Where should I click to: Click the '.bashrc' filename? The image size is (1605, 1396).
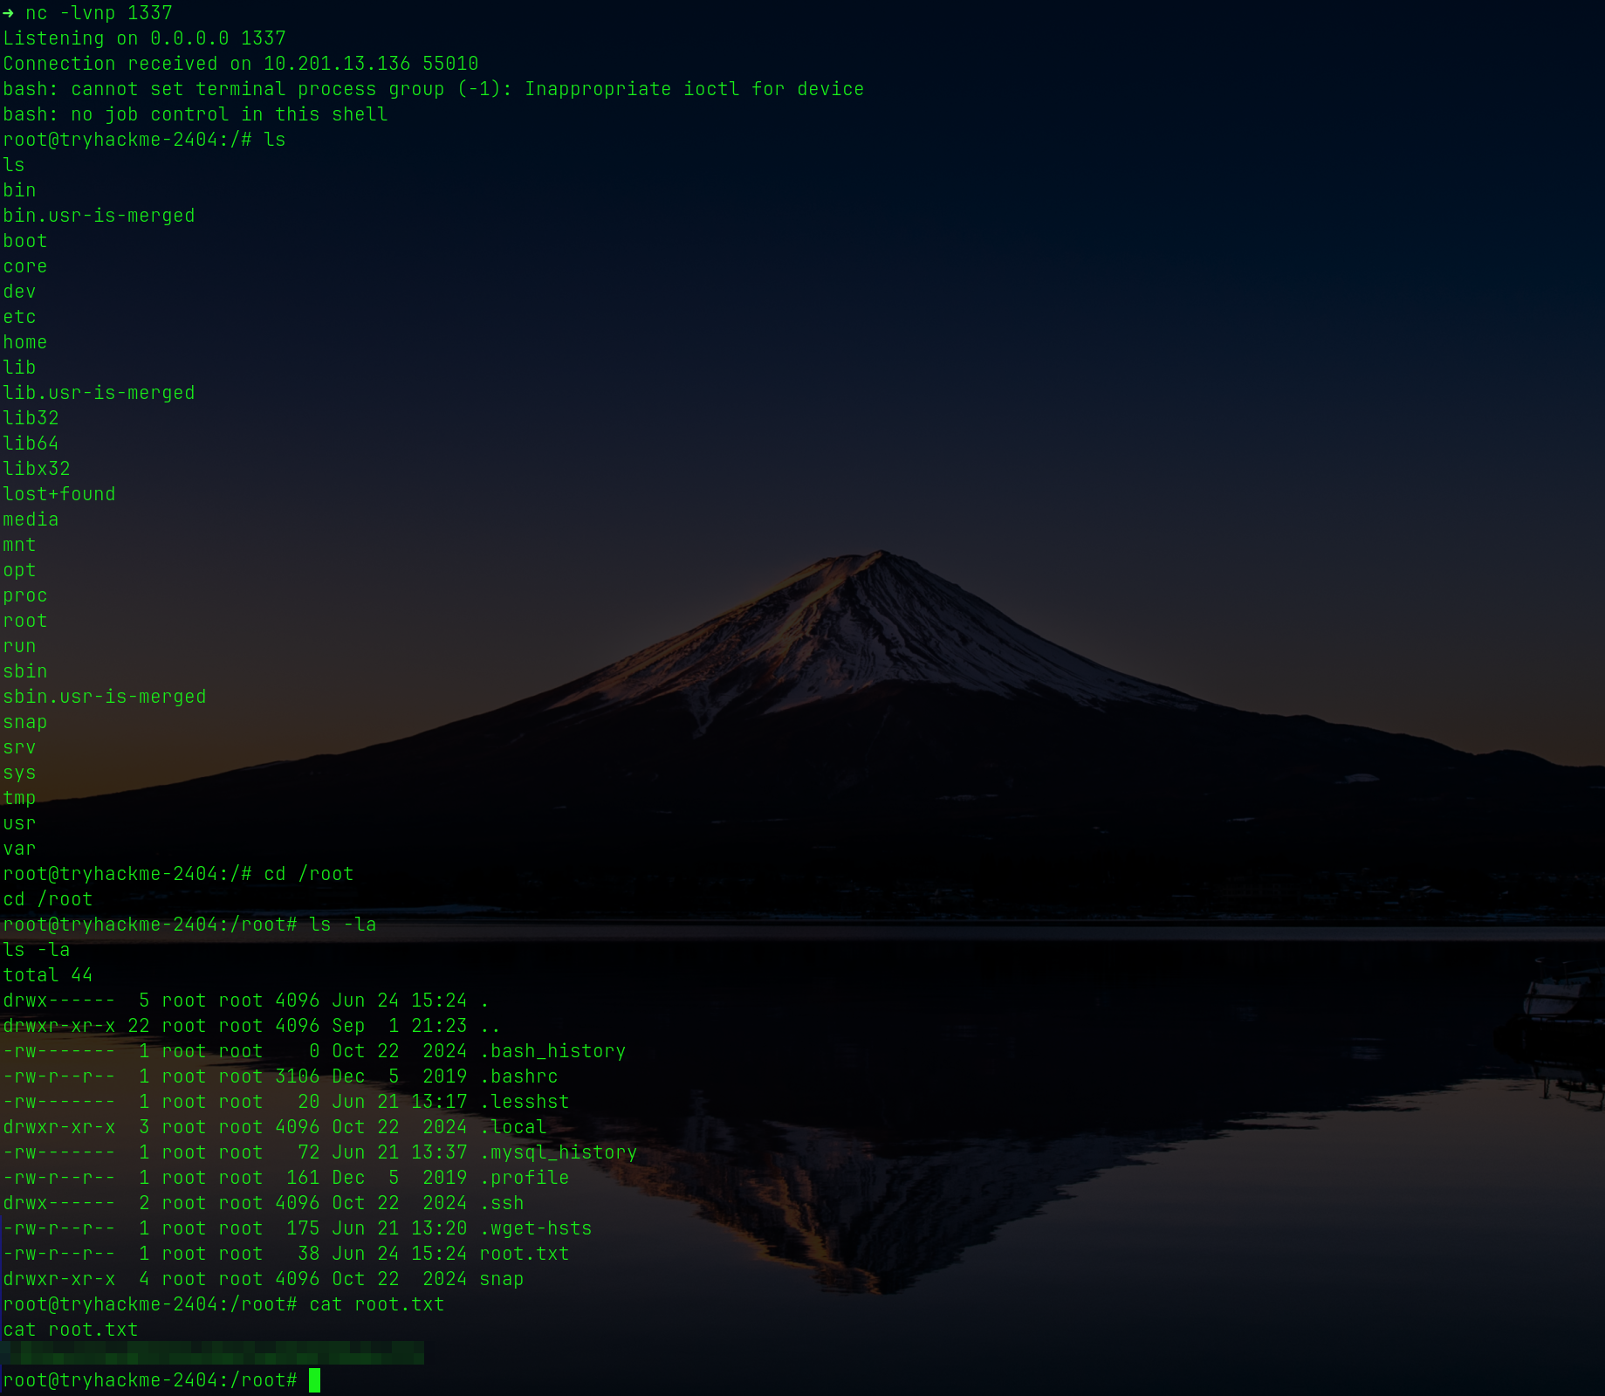coord(519,1076)
